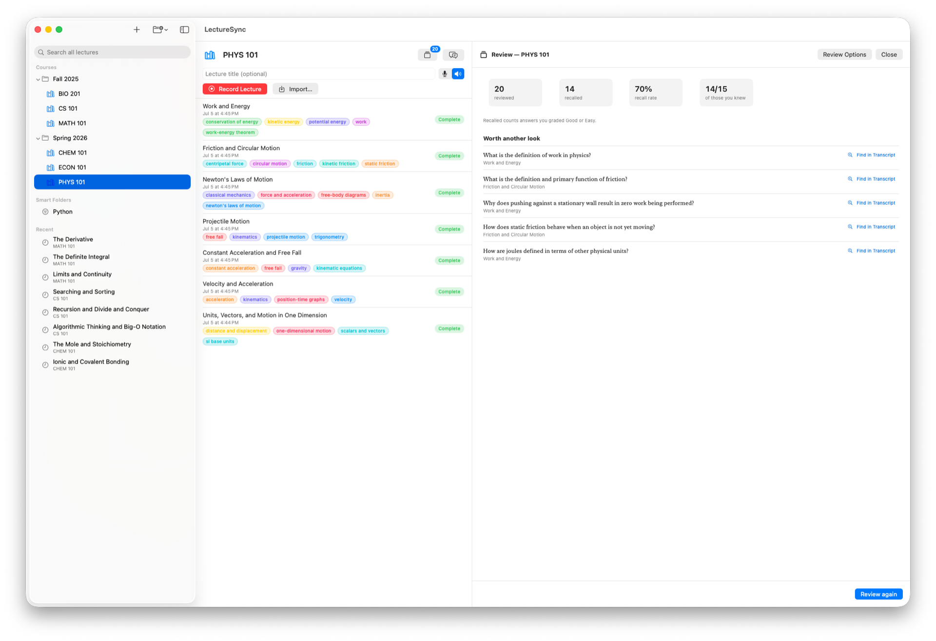Click the plus icon to add new item
Screen dimensions: 936x641
click(136, 30)
